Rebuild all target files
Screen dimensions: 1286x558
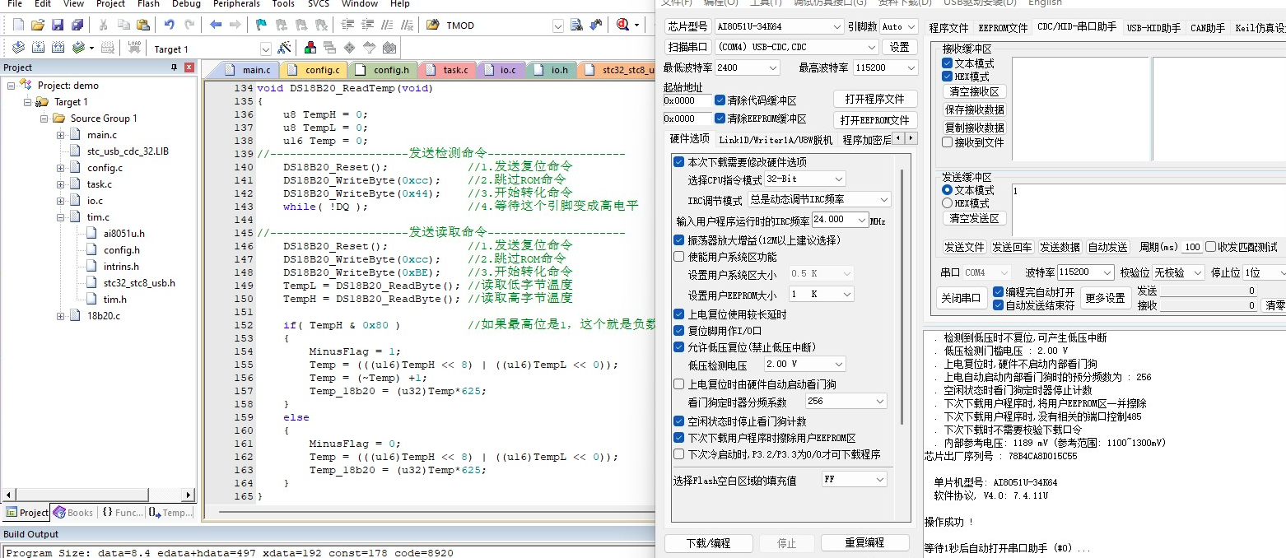[x=58, y=48]
